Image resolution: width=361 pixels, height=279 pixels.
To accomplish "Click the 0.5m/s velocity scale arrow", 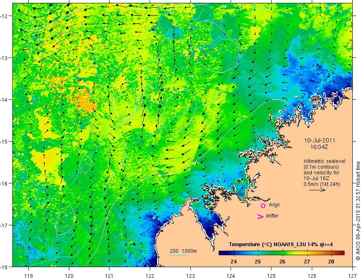I will click(317, 190).
